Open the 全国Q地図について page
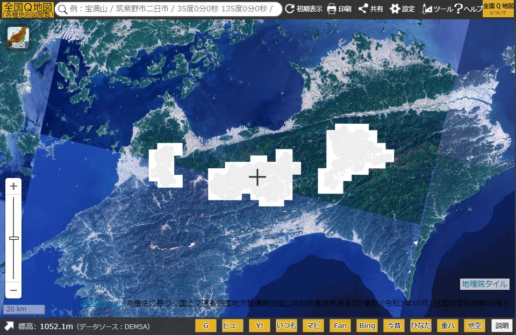Viewport: 516px width, 335px height. 498,9
